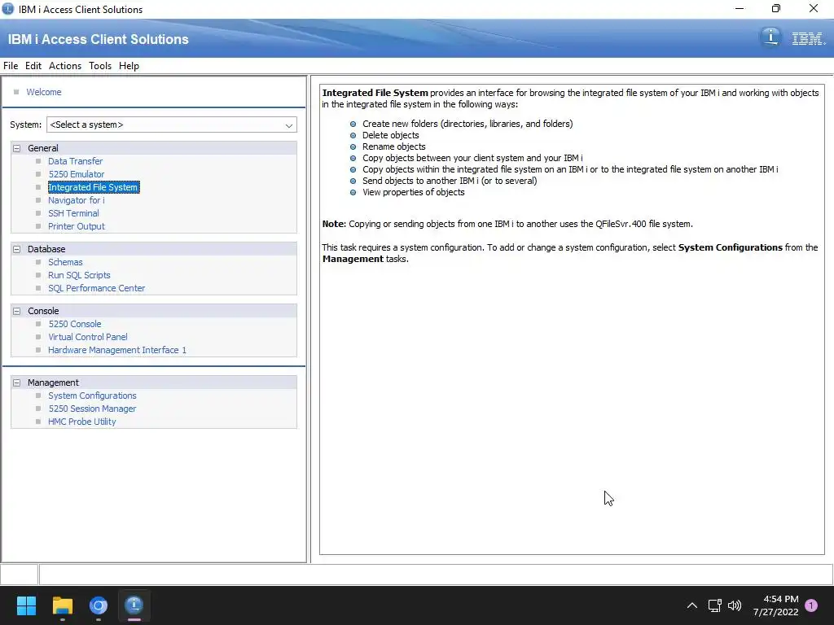Click the 'Delete objects' bullet text
The image size is (834, 625).
390,136
